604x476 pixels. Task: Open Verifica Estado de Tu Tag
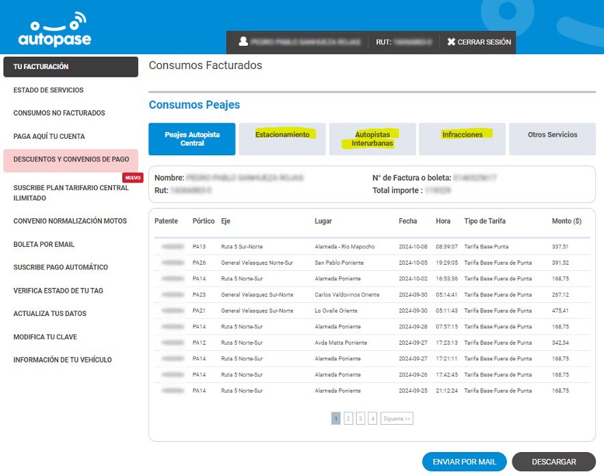coord(58,291)
